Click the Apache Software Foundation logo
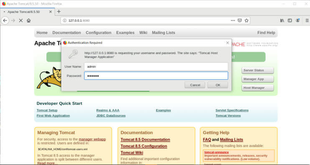Image resolution: width=310 pixels, height=165 pixels. pos(255,44)
